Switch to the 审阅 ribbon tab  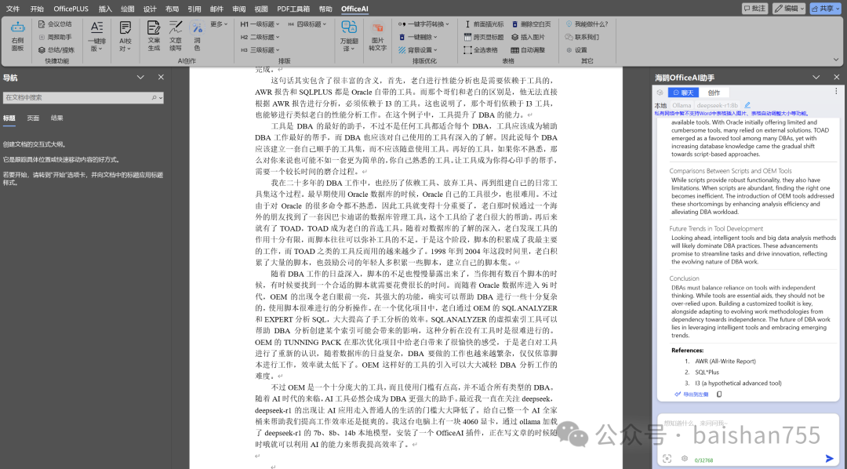238,9
